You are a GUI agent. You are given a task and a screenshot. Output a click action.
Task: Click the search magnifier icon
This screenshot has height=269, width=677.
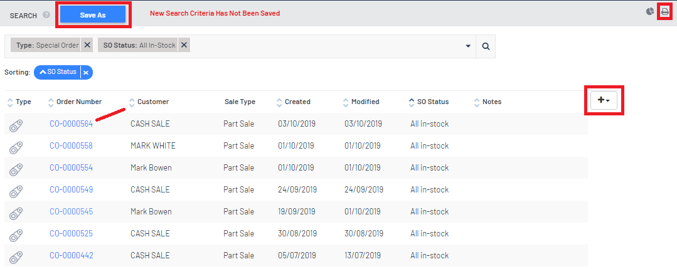pyautogui.click(x=486, y=46)
